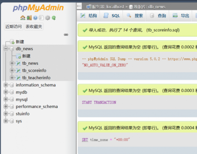Click 数据库: db_news breadcrumb link

click(x=150, y=7)
